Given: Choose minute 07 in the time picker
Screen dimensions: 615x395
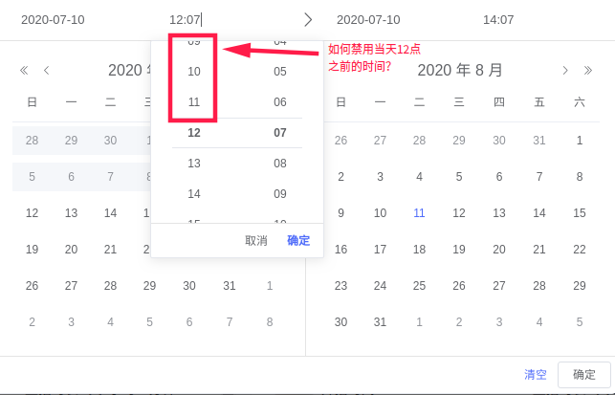Looking at the screenshot, I should click(x=280, y=133).
